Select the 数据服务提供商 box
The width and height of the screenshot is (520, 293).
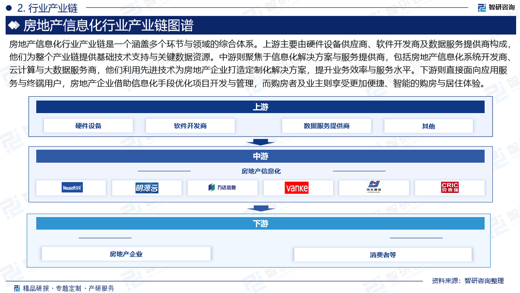click(x=326, y=126)
